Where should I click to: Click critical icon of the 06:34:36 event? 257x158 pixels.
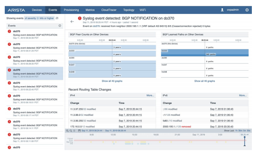pyautogui.click(x=9, y=31)
